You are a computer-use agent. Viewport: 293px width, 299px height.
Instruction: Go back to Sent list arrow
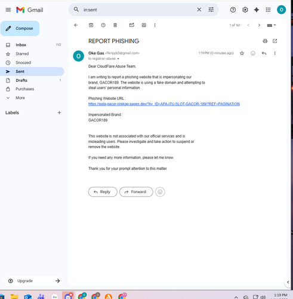(x=76, y=25)
